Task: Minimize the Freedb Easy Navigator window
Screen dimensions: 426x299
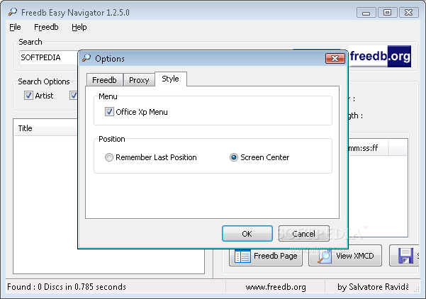Action: click(366, 13)
